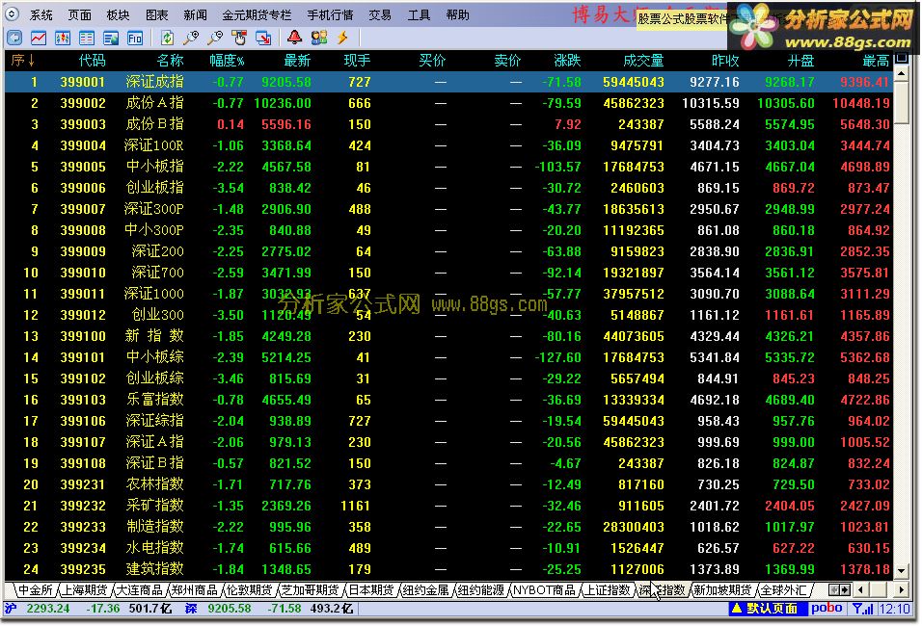Sort by the 幅度% column header
This screenshot has width=922, height=626.
point(227,61)
